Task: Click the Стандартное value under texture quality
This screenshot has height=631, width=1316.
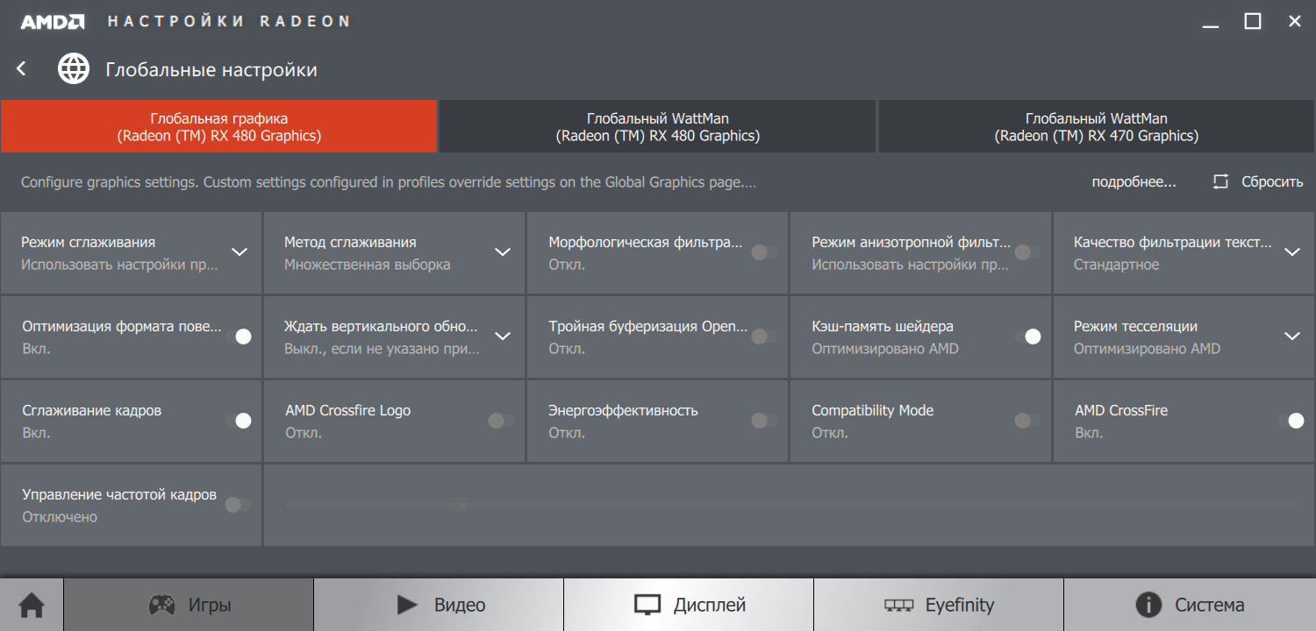Action: tap(1116, 265)
